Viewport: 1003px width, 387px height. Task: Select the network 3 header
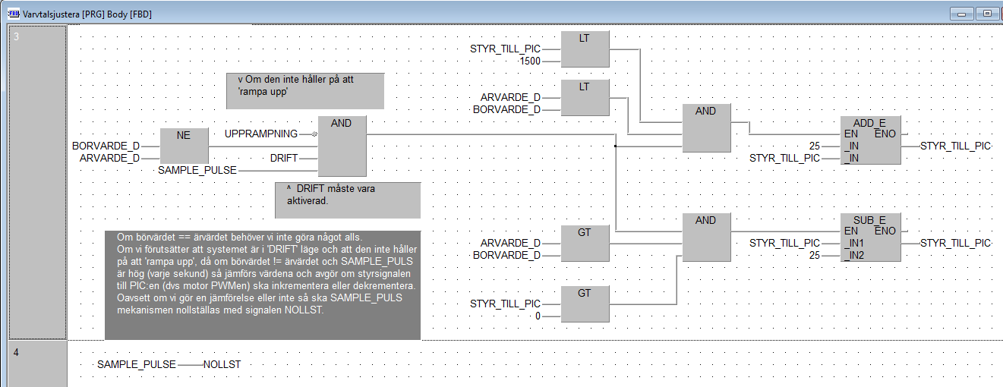[36, 182]
